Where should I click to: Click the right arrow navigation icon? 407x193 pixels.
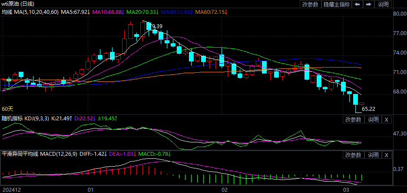pos(369,4)
